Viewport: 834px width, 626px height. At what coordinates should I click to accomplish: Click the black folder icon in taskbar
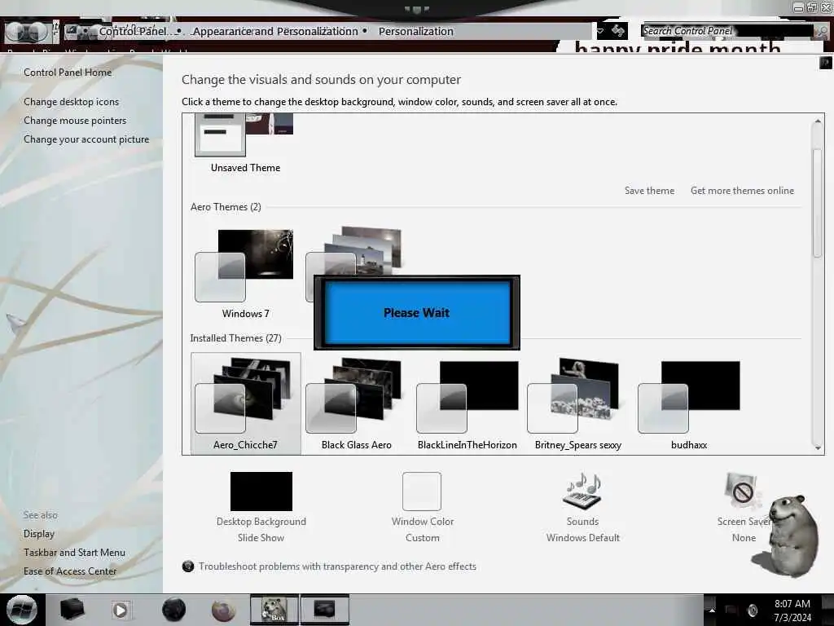[x=72, y=610]
